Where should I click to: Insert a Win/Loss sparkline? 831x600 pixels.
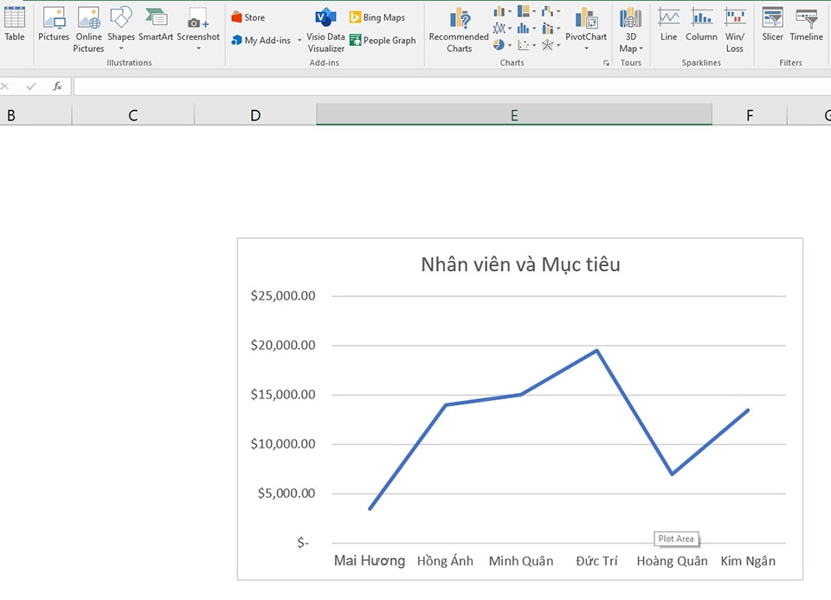coord(735,30)
